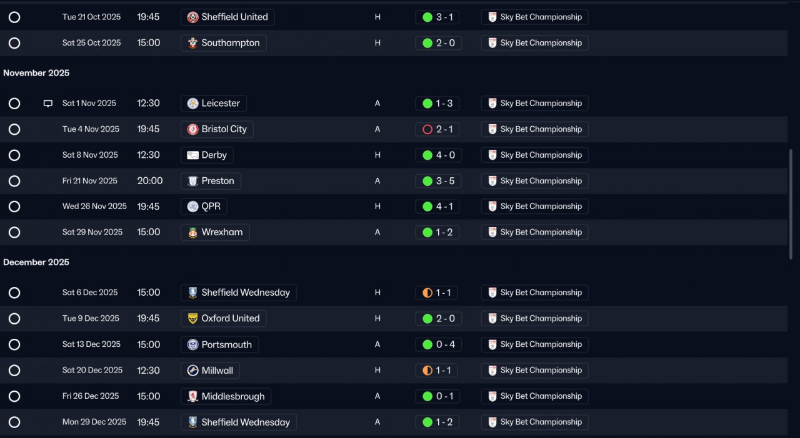Click the Wrexham club crest icon
The height and width of the screenshot is (438, 800).
[x=193, y=232]
